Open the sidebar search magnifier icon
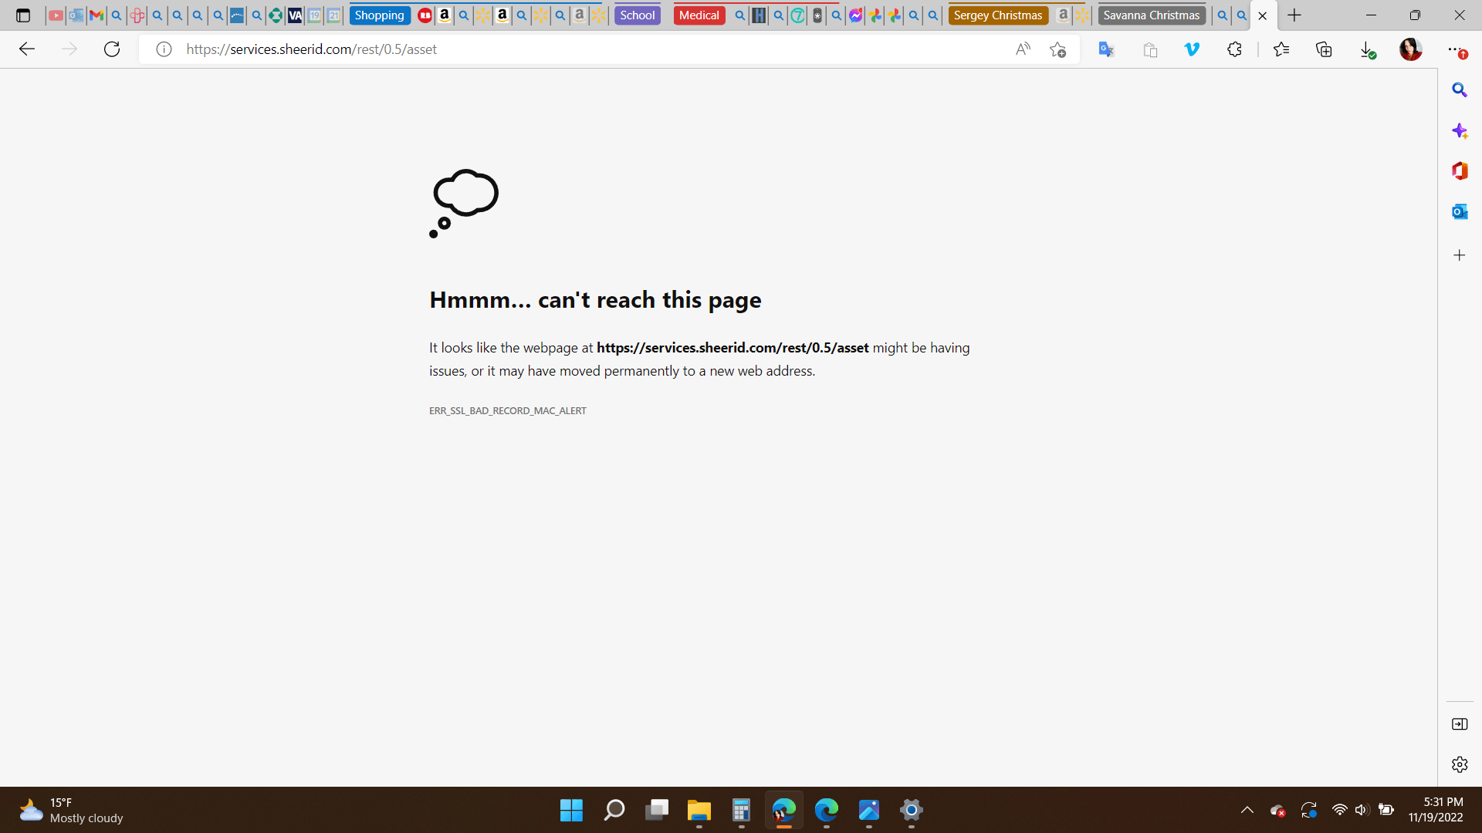 [1459, 90]
